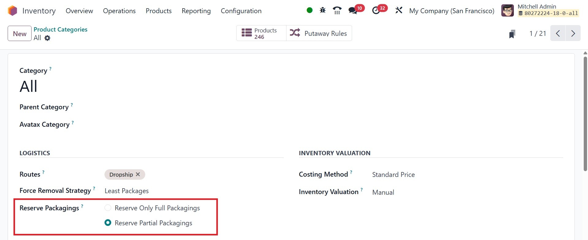This screenshot has width=588, height=240.
Task: Click the wrench tools icon
Action: [399, 10]
